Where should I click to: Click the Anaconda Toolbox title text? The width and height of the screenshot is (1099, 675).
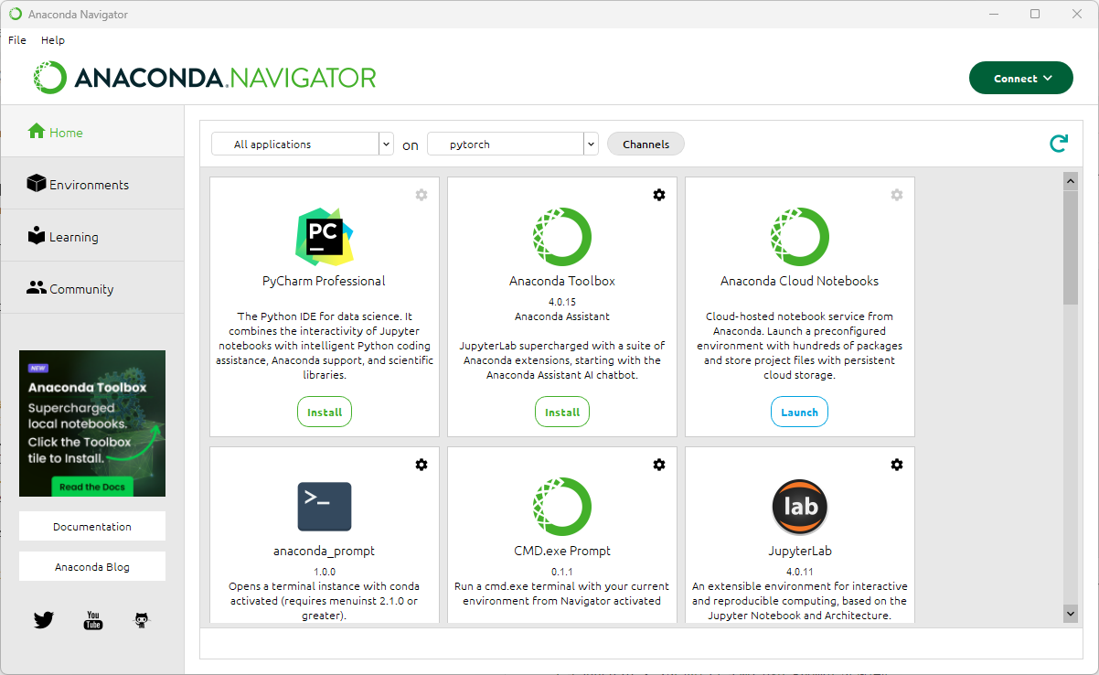pos(562,281)
